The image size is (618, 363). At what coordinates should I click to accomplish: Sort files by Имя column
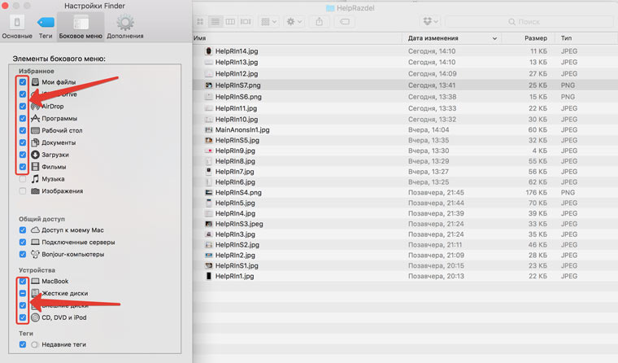(298, 38)
